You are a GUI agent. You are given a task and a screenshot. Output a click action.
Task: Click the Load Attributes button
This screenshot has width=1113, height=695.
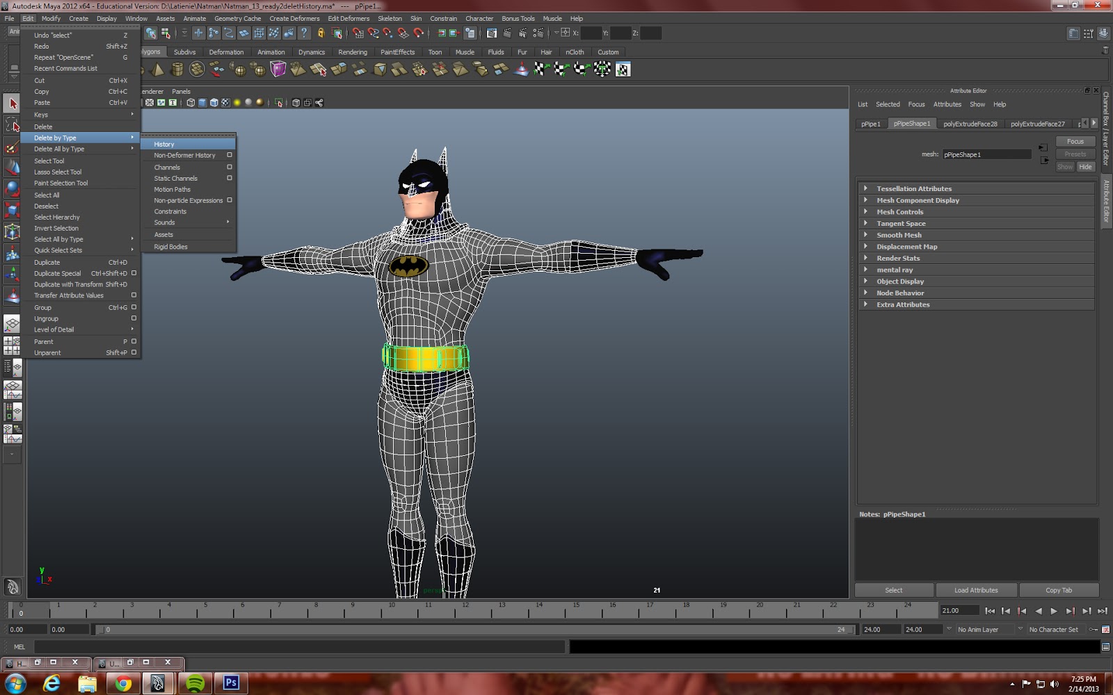(x=975, y=589)
